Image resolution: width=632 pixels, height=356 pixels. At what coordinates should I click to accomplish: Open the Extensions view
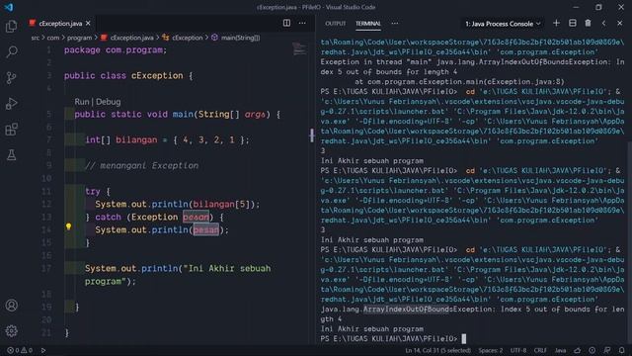(11, 130)
